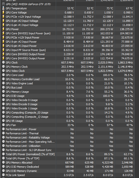Click the round icon next to GPU Memory Clock
Viewport: 139px width, 178px height.
3,67
